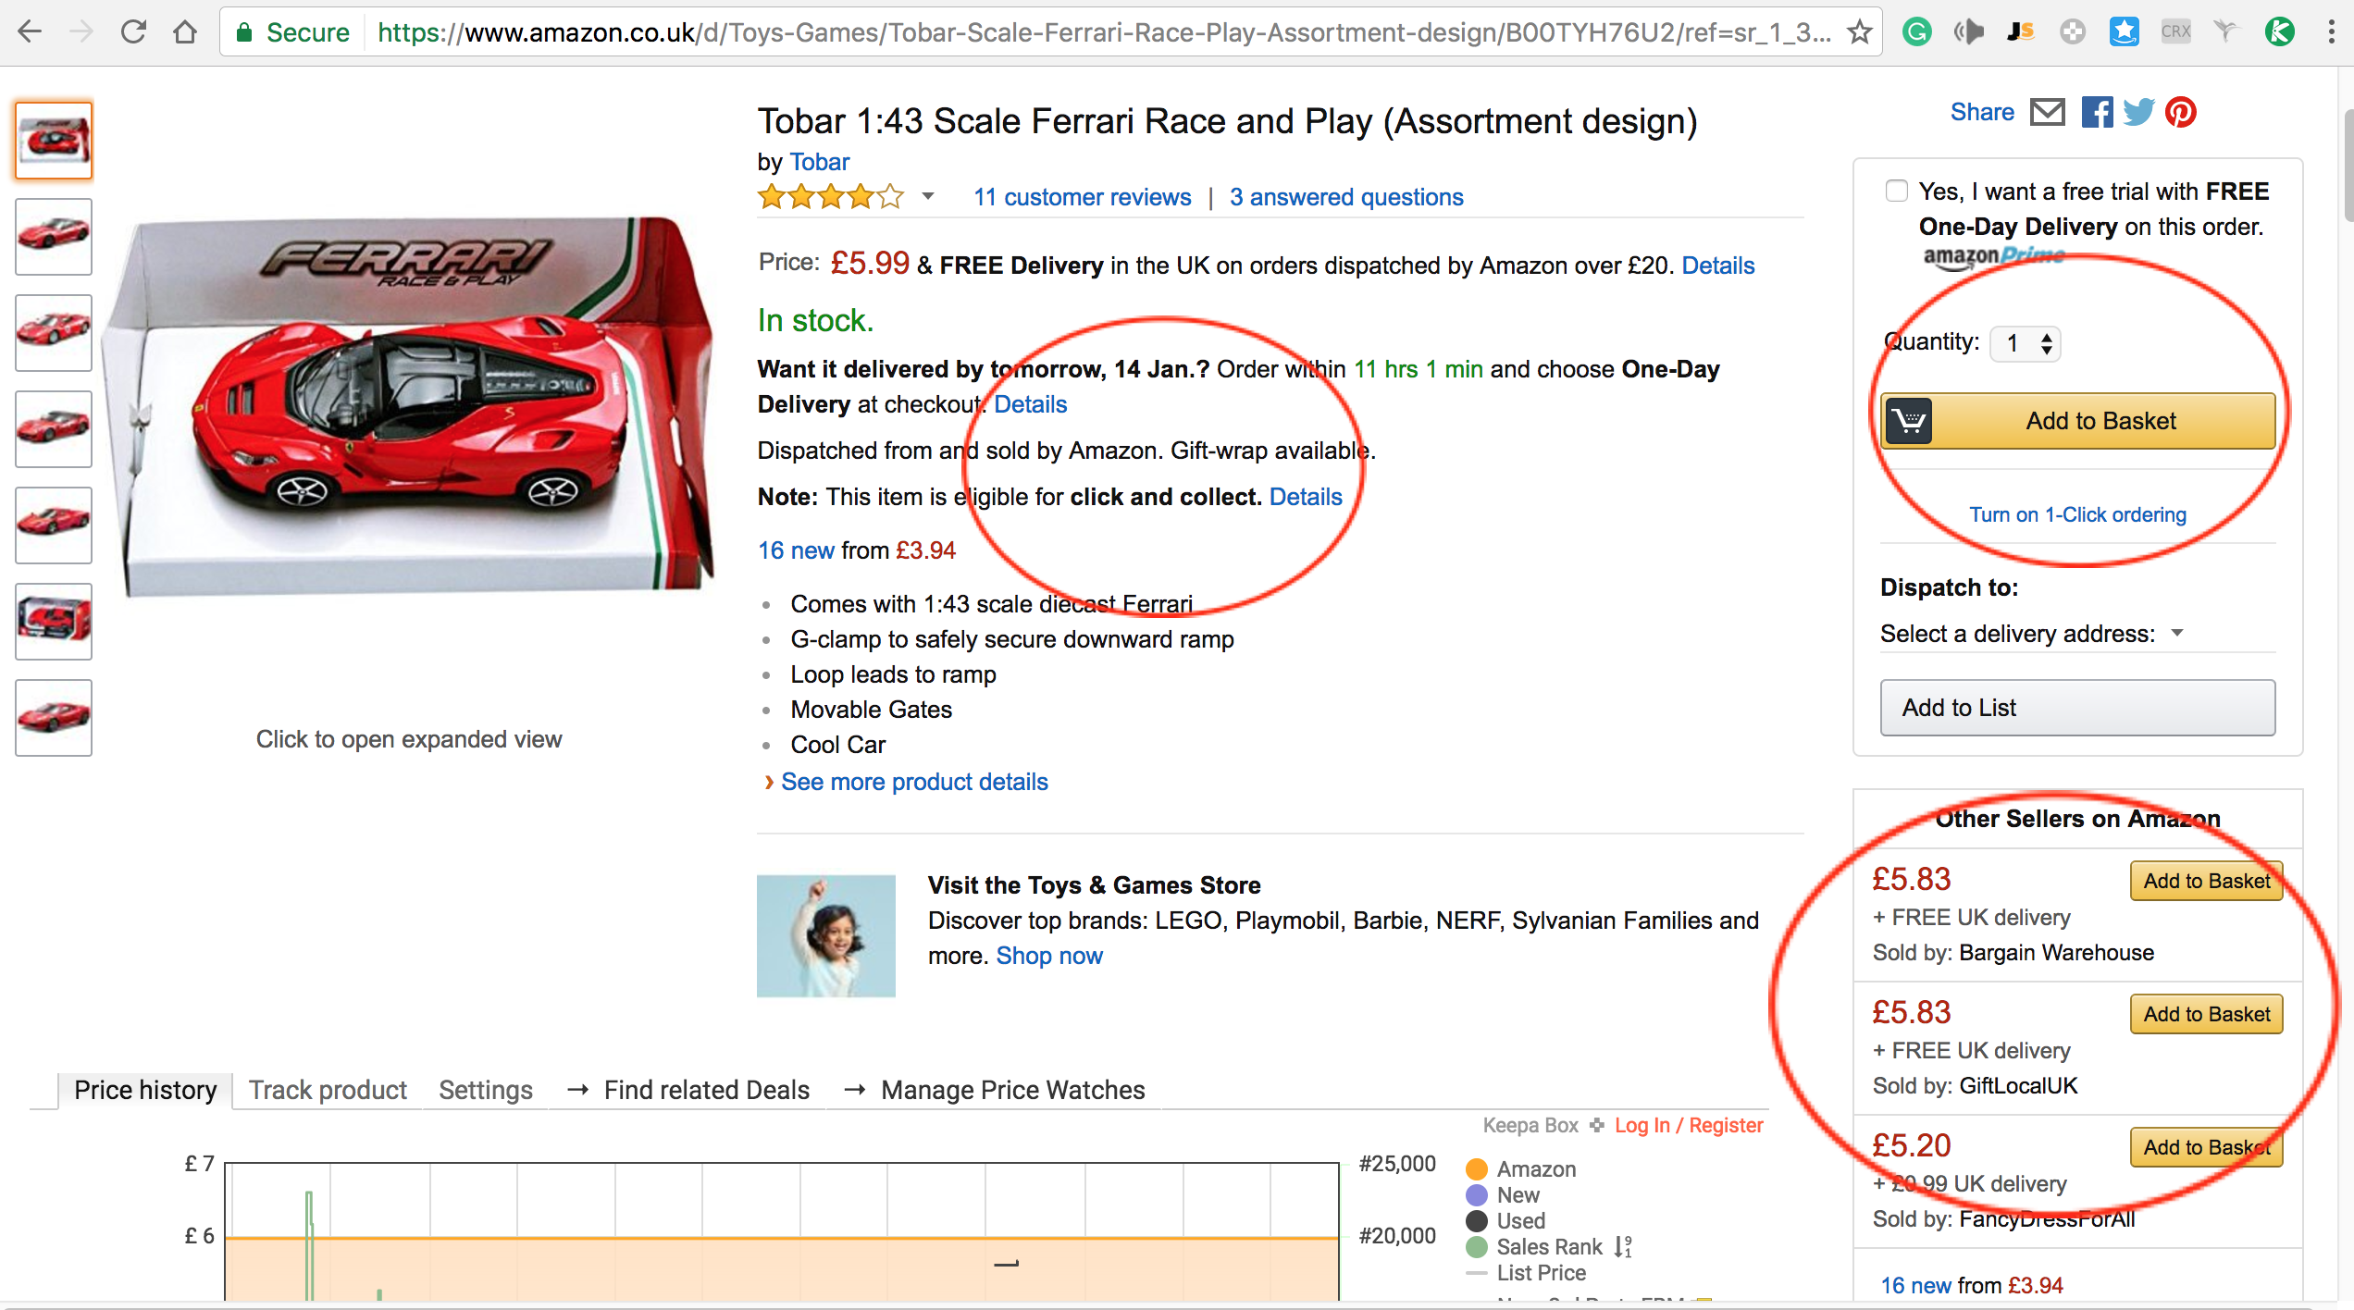The width and height of the screenshot is (2354, 1310).
Task: Share product on Pinterest
Action: pos(2181,113)
